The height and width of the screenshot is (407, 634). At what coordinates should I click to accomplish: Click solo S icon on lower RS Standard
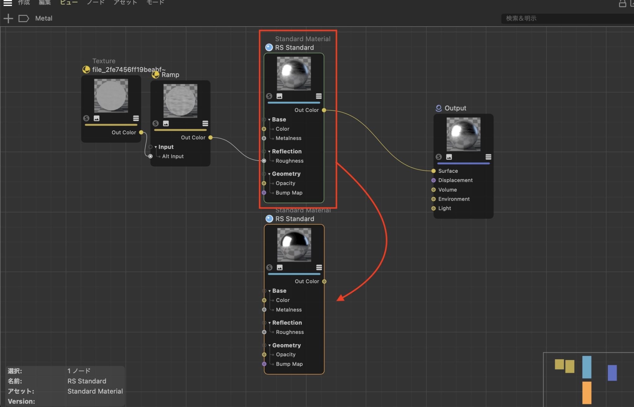coord(269,267)
